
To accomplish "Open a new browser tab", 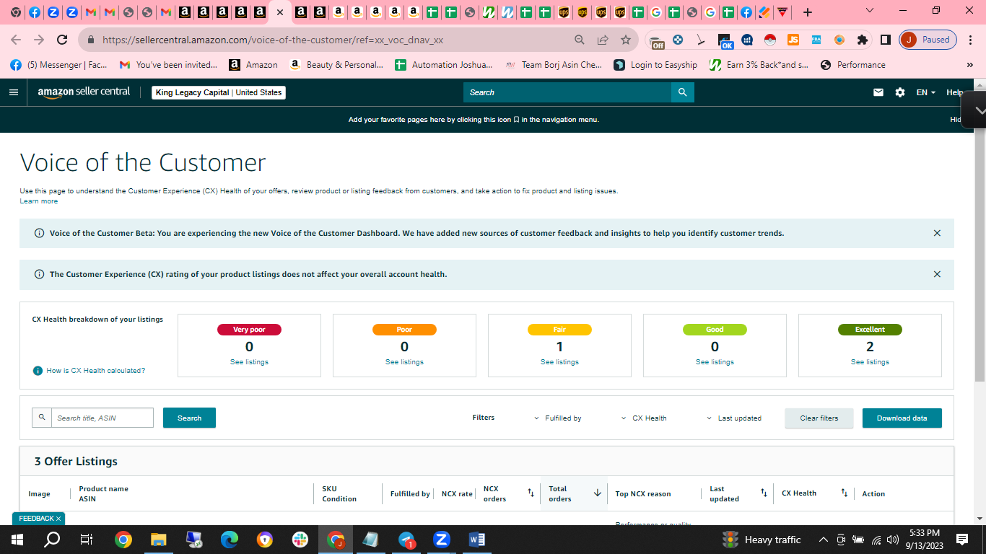I will click(808, 12).
